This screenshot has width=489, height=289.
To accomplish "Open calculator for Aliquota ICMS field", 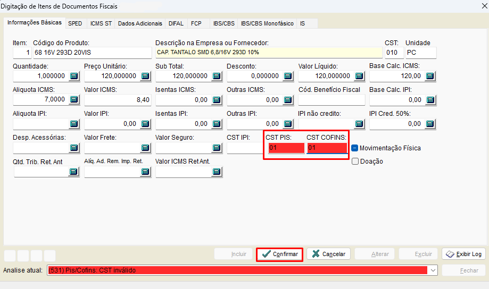I will [74, 100].
